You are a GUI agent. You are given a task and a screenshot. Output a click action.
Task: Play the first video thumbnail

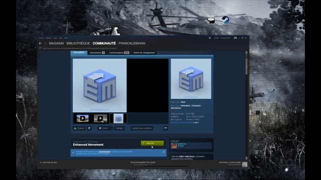[x=82, y=118]
